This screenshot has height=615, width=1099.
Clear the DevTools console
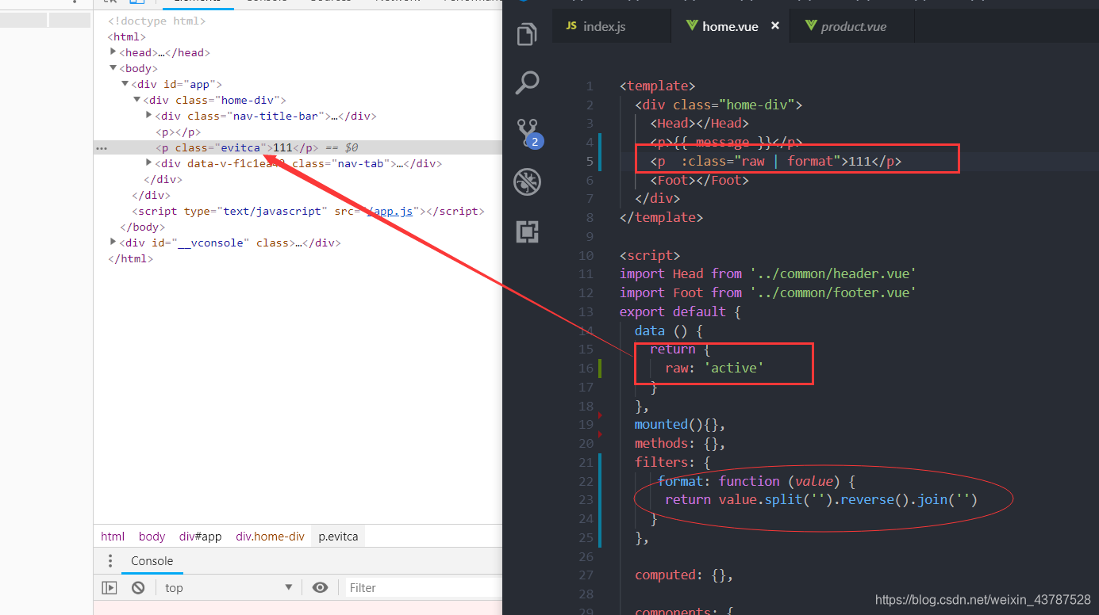click(138, 588)
